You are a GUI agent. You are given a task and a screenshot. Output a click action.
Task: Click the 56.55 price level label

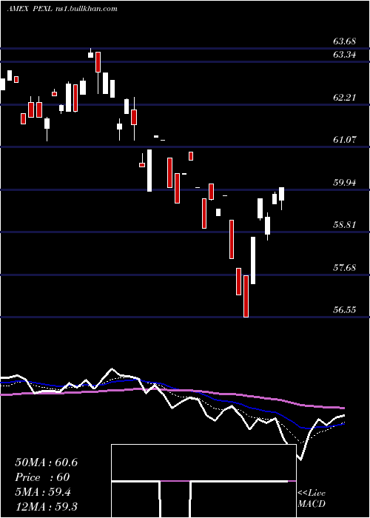345,310
